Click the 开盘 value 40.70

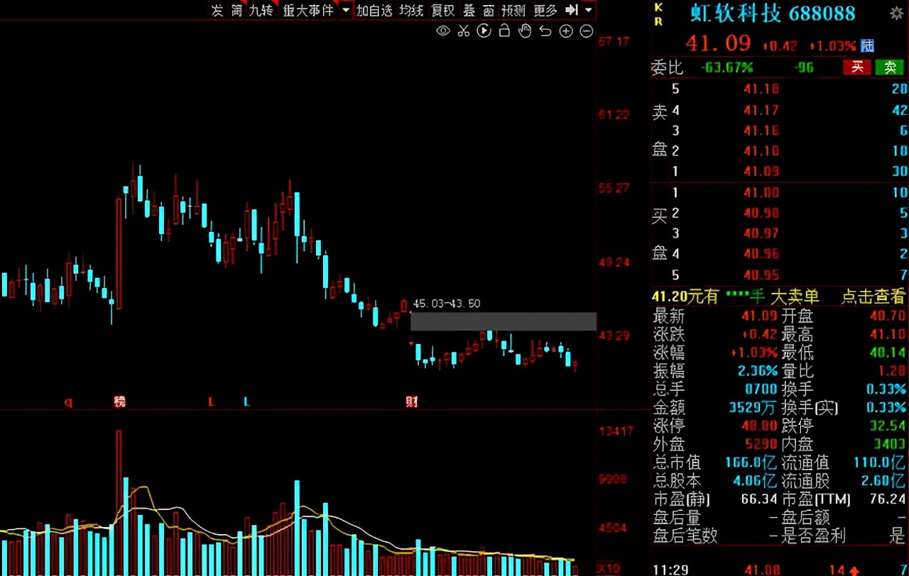click(x=887, y=316)
